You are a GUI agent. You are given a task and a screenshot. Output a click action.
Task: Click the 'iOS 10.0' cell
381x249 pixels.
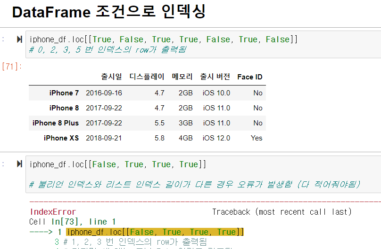[x=216, y=93]
